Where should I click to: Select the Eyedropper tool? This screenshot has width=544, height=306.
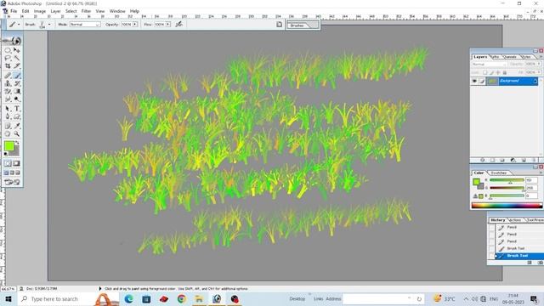(17, 126)
